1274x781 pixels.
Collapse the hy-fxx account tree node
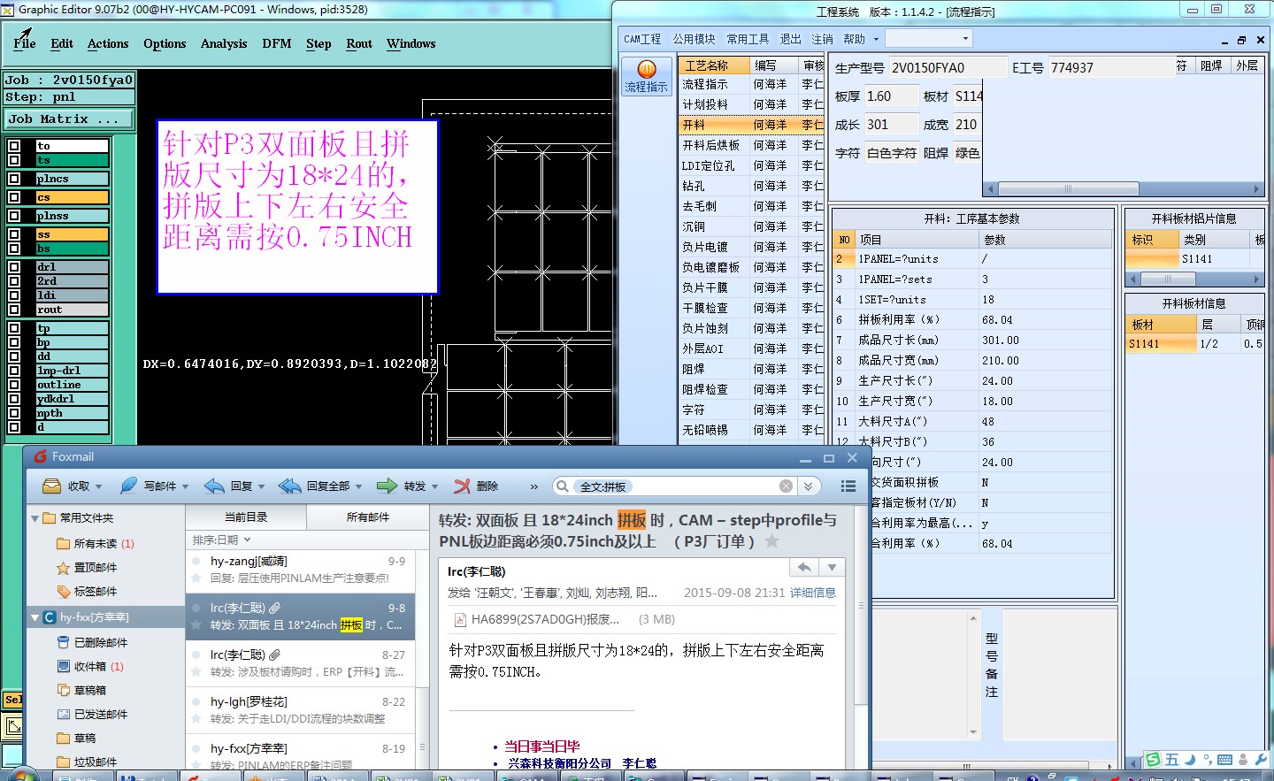pyautogui.click(x=35, y=617)
